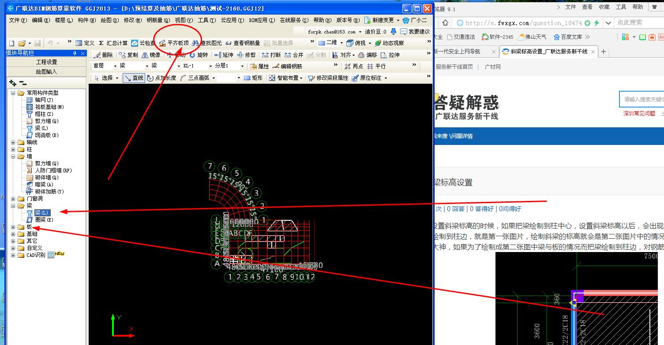
Task: Click the 我要建议 feedback button
Action: coord(415,32)
